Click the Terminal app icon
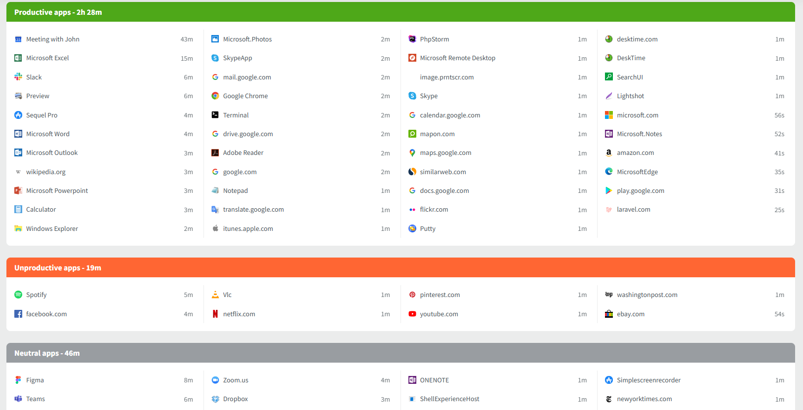This screenshot has height=410, width=803. [x=215, y=115]
